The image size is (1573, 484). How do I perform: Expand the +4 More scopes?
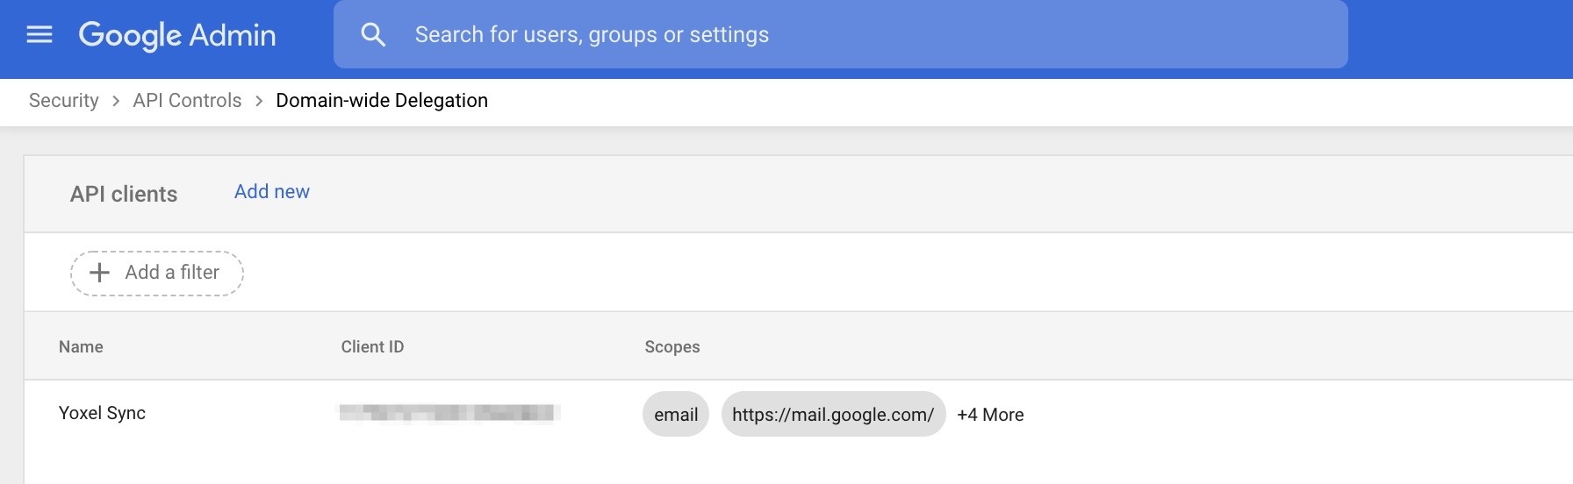[990, 415]
